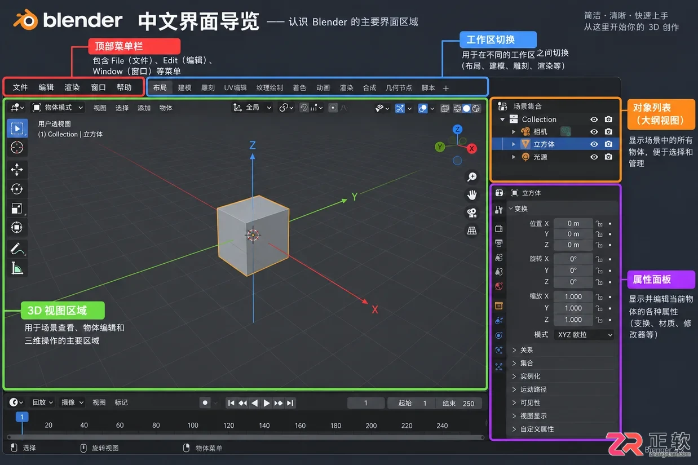
Task: Open the 回放 playback dropdown
Action: 42,402
